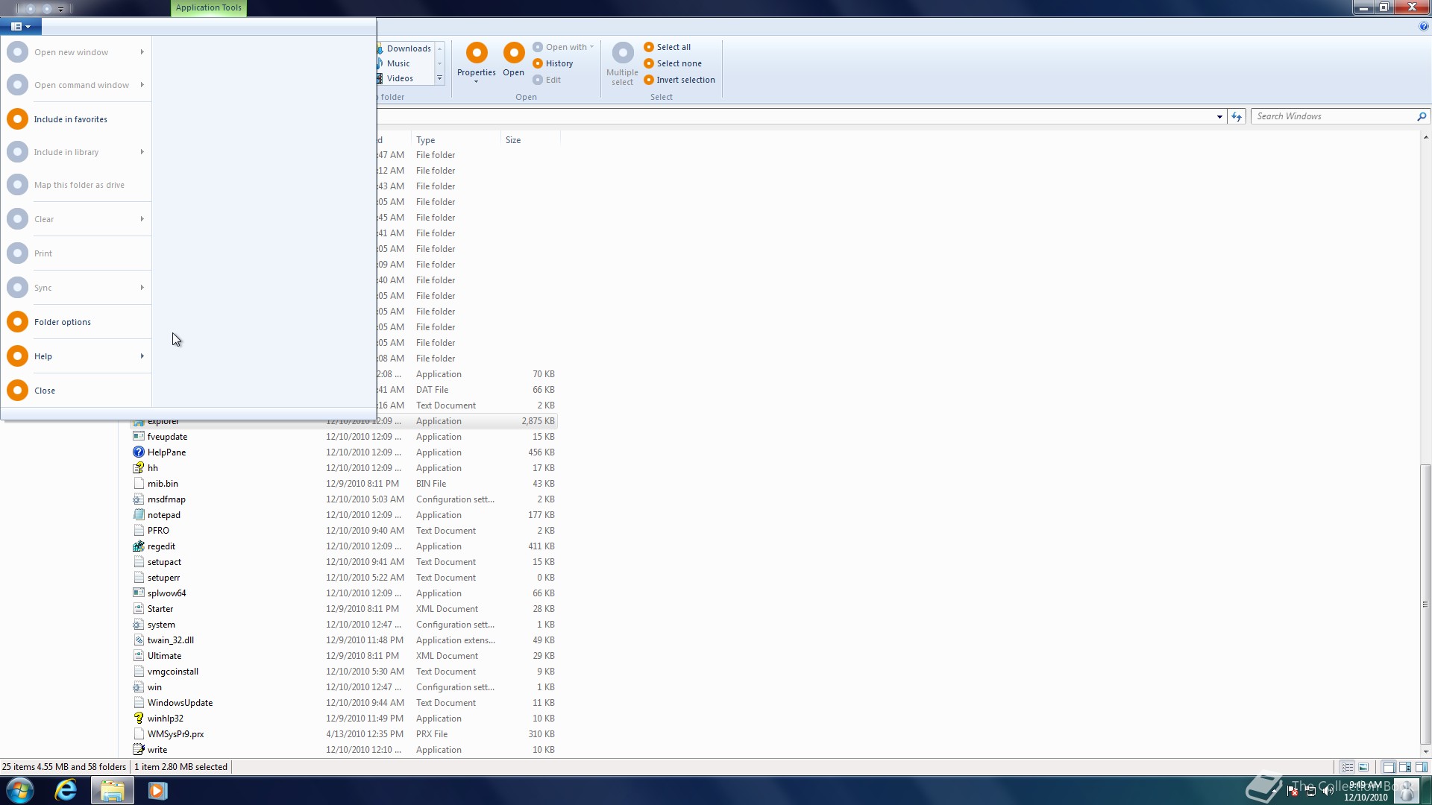Screen dimensions: 1432x805
Task: Click the Select all icon
Action: 649,47
